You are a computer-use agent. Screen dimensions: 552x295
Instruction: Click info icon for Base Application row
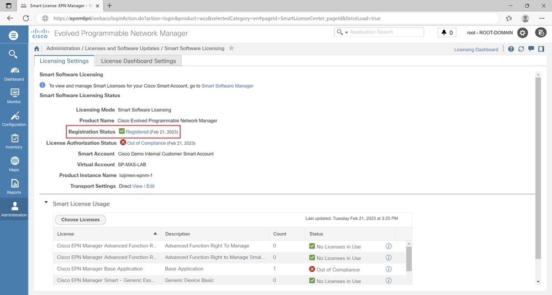click(x=388, y=269)
